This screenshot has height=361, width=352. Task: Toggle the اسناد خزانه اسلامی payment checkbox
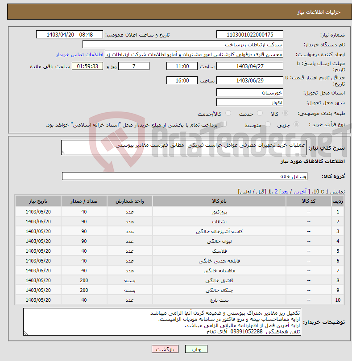[x=224, y=124]
